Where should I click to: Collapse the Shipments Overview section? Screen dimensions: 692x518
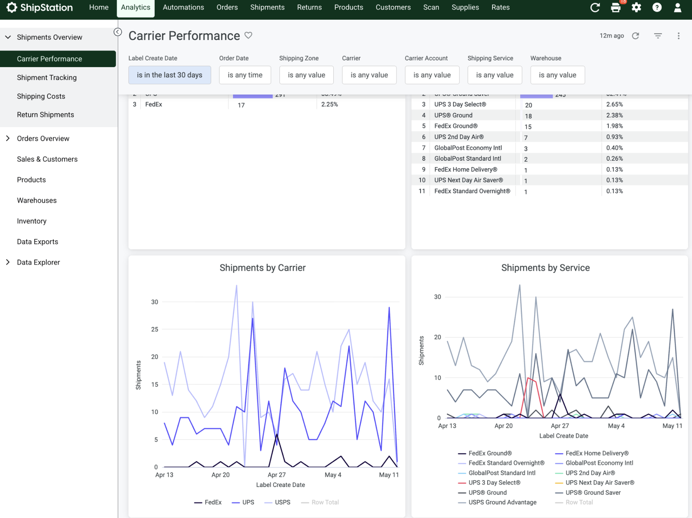(x=8, y=37)
